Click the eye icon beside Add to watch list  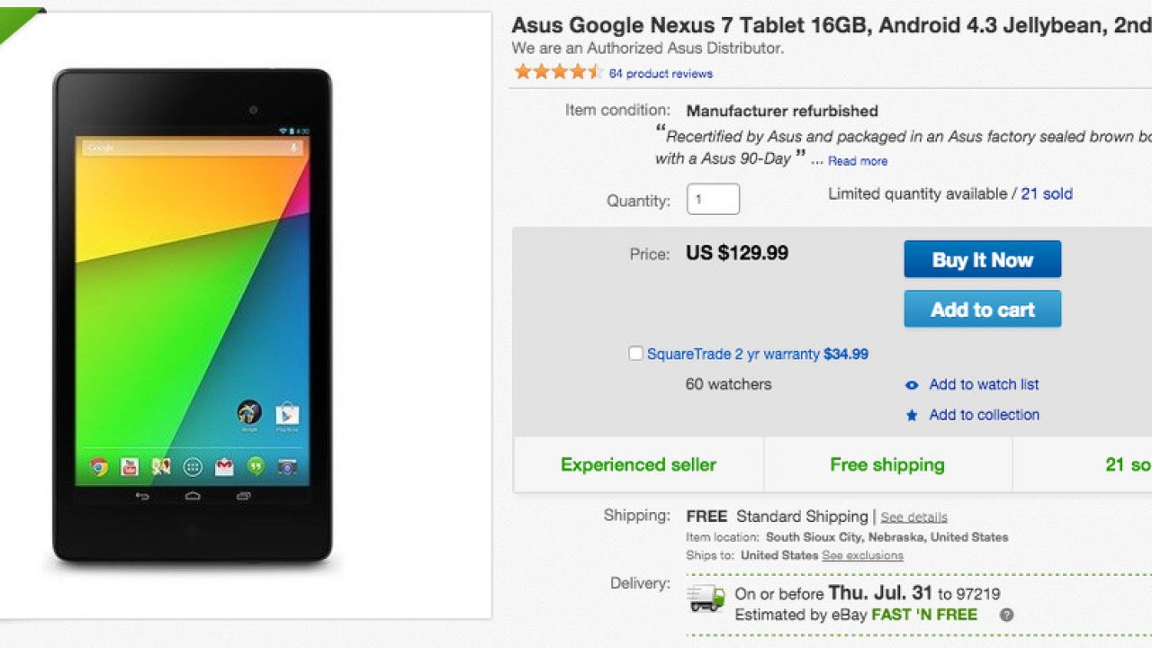coord(912,385)
